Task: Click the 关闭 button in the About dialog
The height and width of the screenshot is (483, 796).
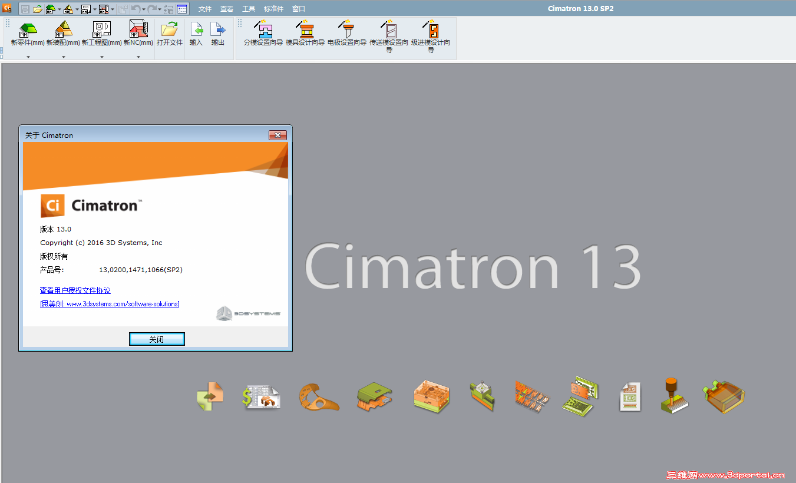Action: pyautogui.click(x=157, y=339)
